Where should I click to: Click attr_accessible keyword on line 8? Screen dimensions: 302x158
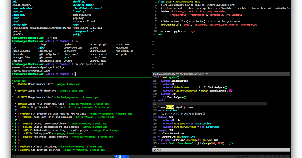tap(171, 24)
